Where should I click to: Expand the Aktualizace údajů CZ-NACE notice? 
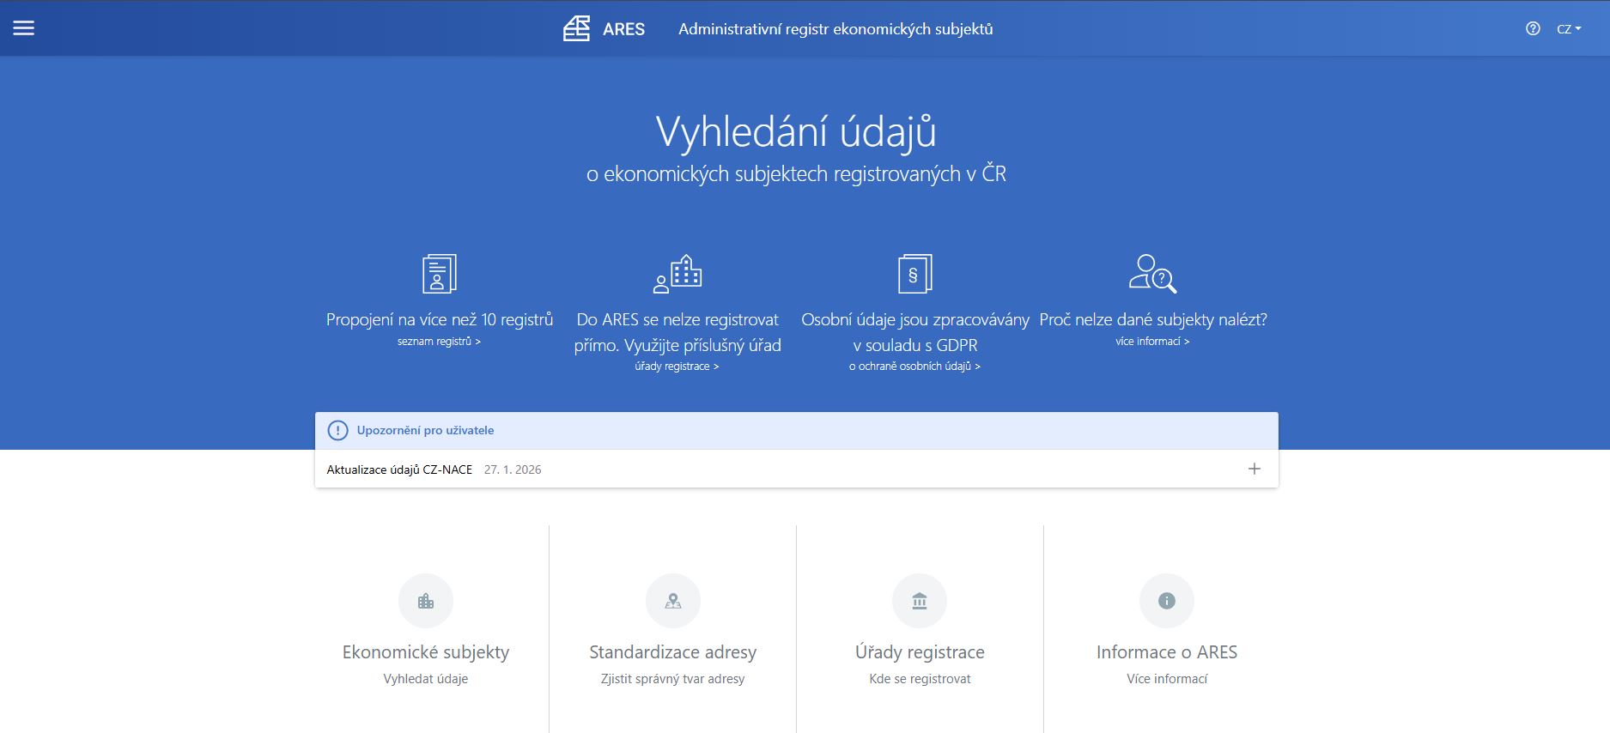tap(1255, 469)
